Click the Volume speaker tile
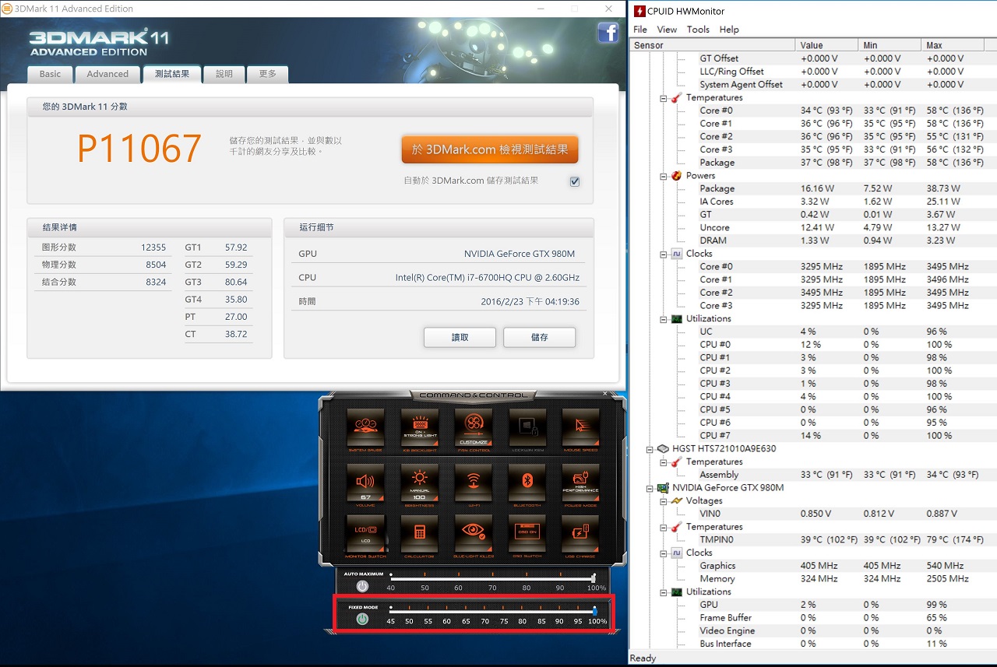 (x=365, y=484)
